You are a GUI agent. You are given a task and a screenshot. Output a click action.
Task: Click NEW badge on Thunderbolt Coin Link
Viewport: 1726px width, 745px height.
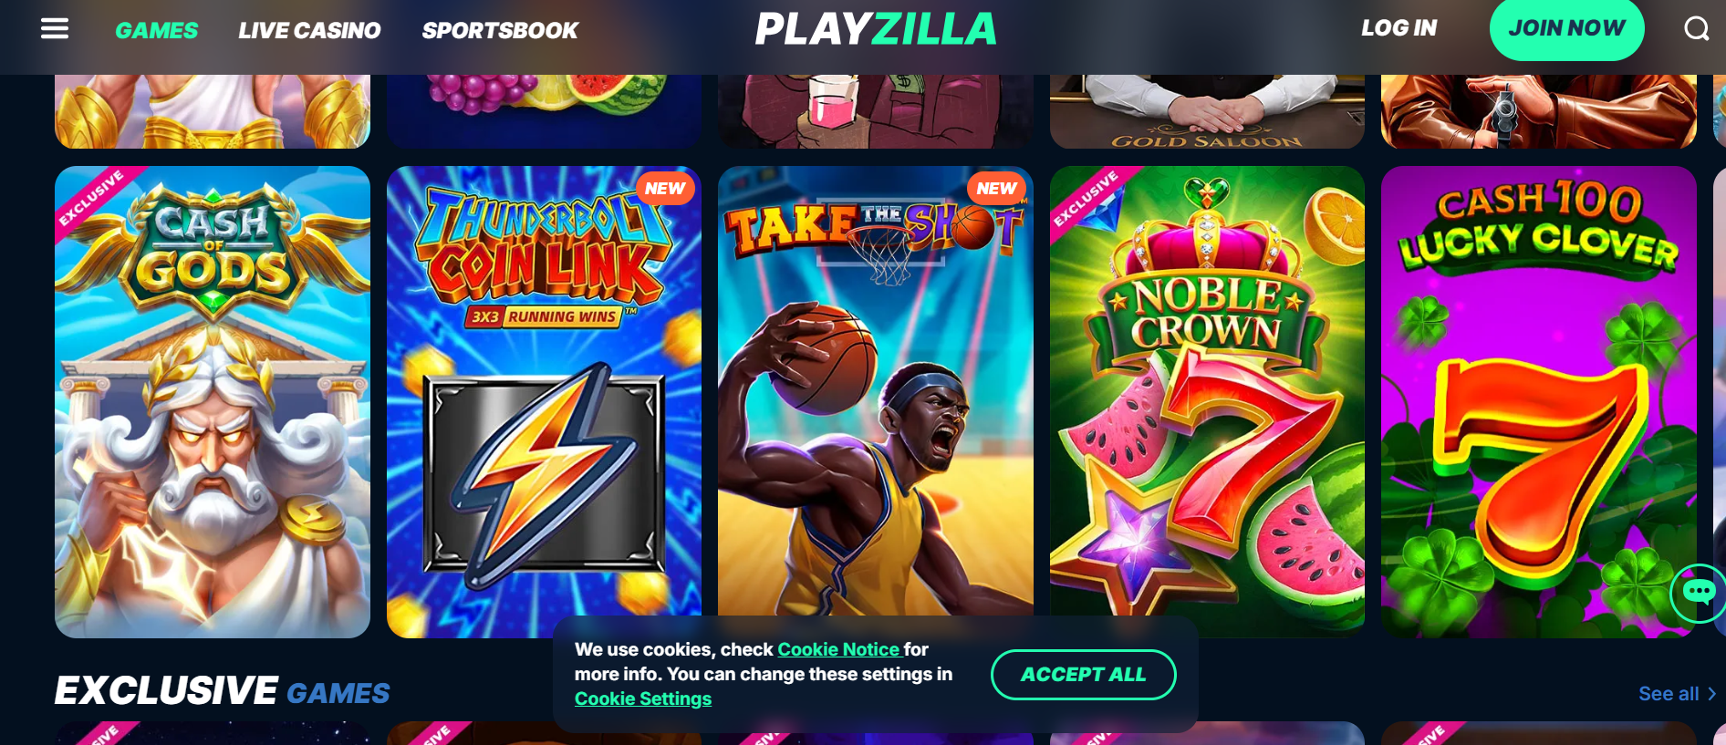665,189
